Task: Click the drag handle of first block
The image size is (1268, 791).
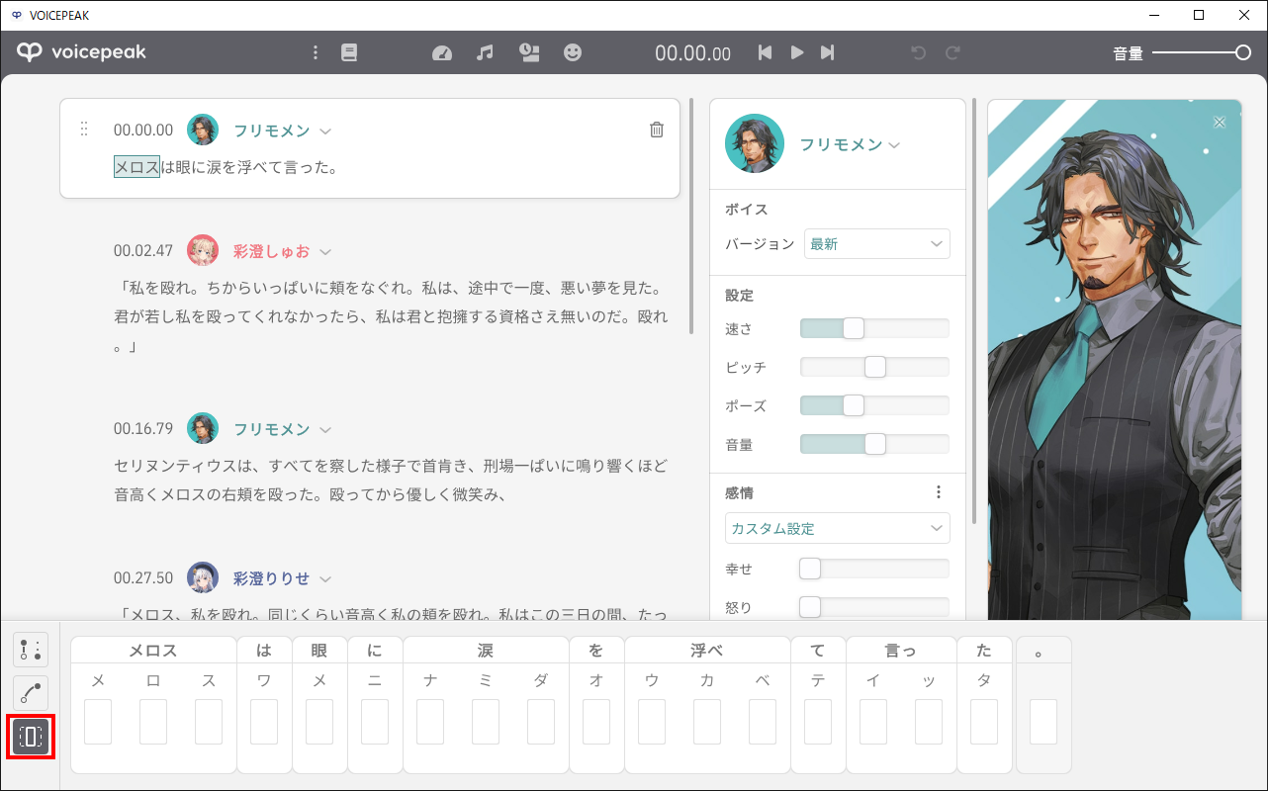Action: pos(84,129)
